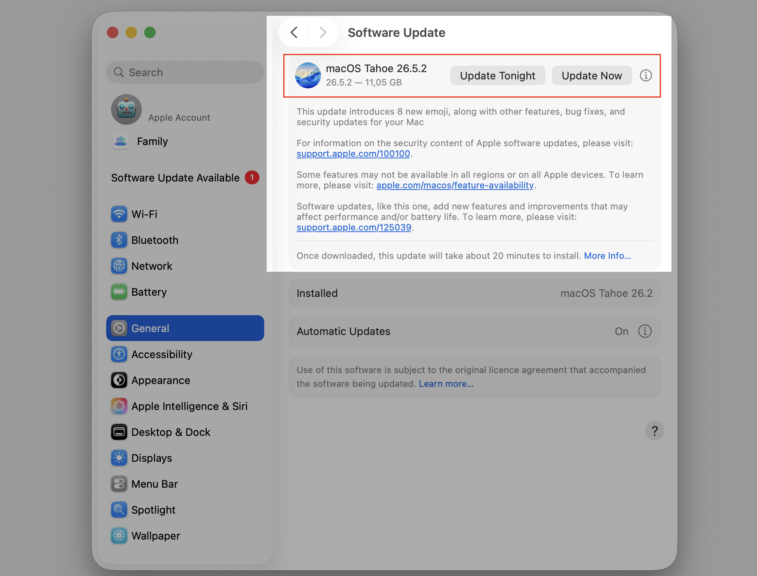The height and width of the screenshot is (576, 757).
Task: Click the Family people icon
Action: pos(121,141)
